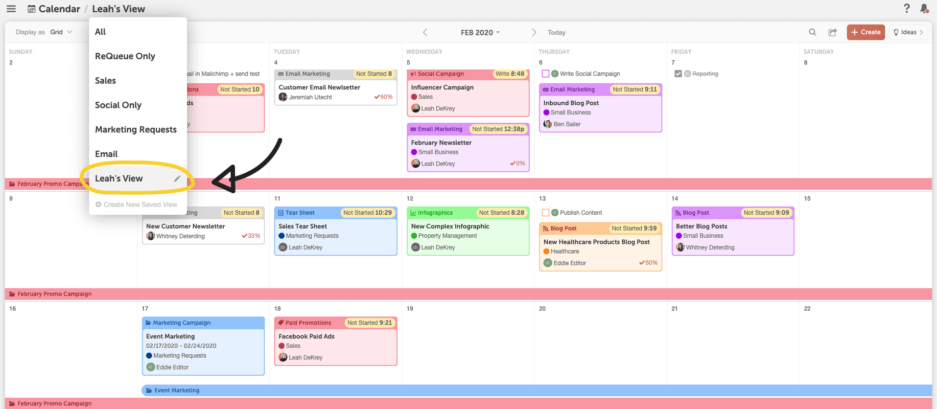Image resolution: width=937 pixels, height=409 pixels.
Task: Click the Paid Promotions tag icon
Action: 281,323
